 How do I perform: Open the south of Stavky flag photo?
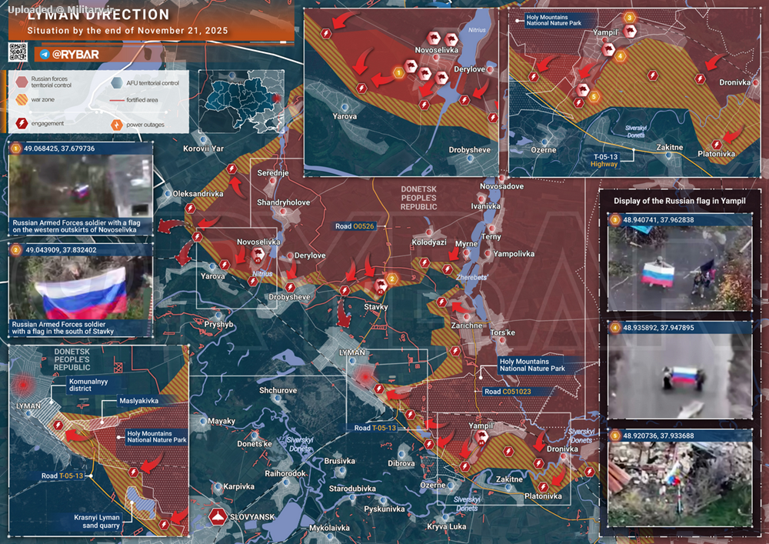point(79,286)
